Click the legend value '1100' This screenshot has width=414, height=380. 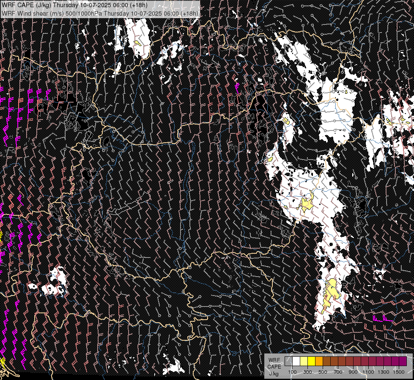pos(368,372)
